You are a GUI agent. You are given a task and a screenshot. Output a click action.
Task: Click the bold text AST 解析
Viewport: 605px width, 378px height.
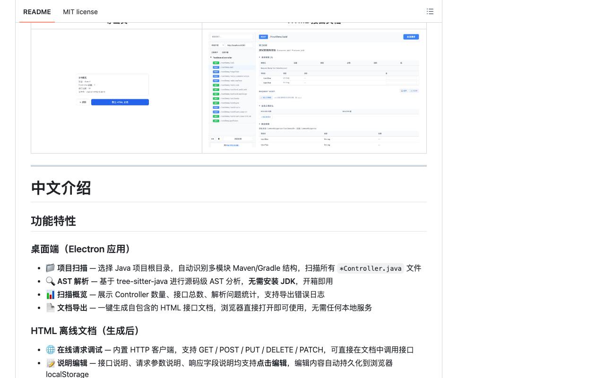(x=73, y=281)
